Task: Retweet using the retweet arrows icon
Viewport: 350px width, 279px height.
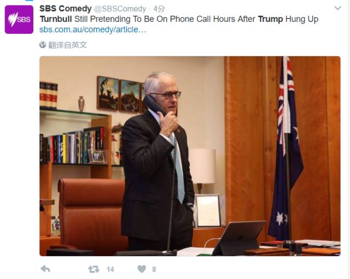Action: click(94, 269)
